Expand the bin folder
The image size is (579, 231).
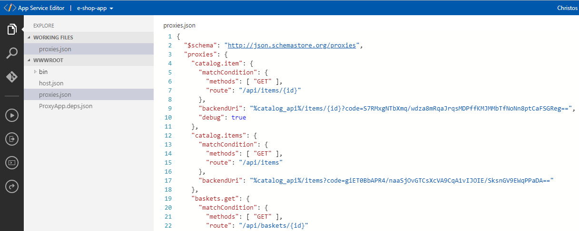click(43, 72)
